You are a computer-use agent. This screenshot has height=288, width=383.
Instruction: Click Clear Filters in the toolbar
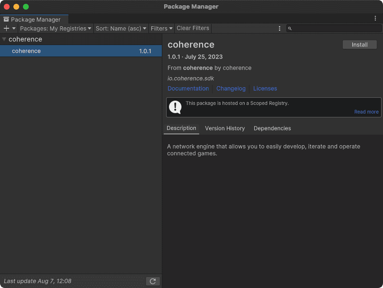click(193, 28)
